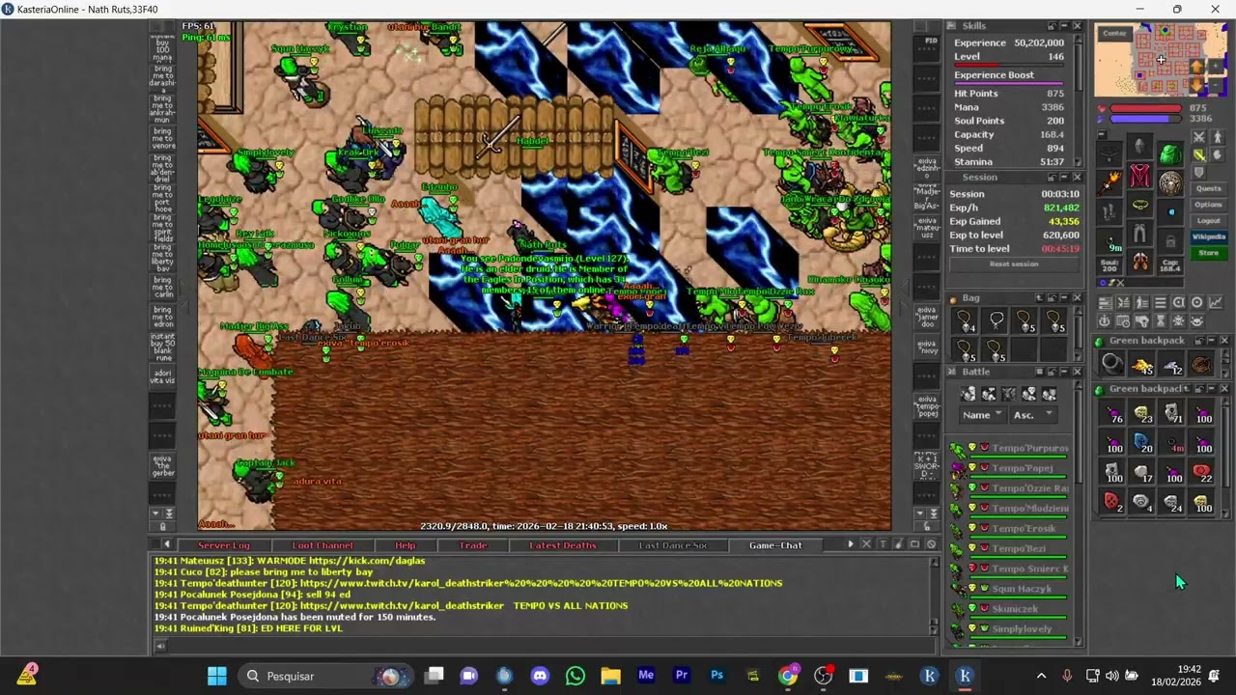
Task: Open Premiere Pro from the taskbar
Action: pos(682,676)
